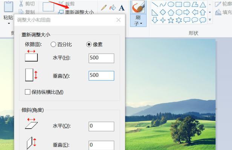Image resolution: width=232 pixels, height=150 pixels.
Task: Click Resize (重新调整大小) in the ribbon
Action: point(76,12)
